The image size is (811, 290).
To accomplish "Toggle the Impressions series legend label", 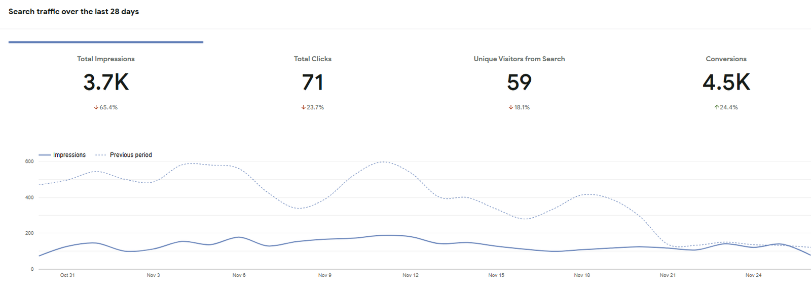I will pos(69,155).
